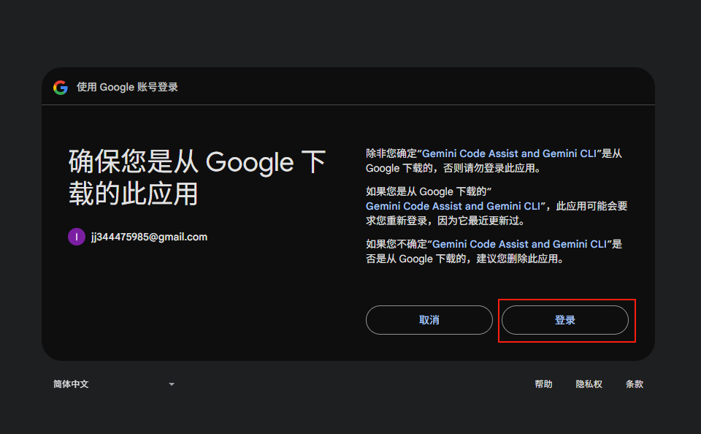Screen dimensions: 701x434
Task: Open the 帮助 help link
Action: click(x=543, y=384)
